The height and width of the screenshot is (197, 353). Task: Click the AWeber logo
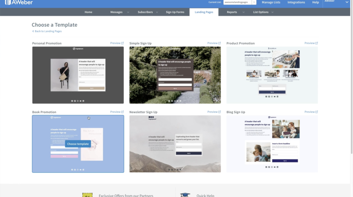[x=19, y=2]
